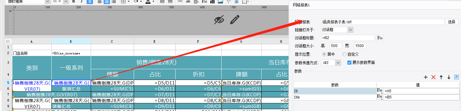
Task: Insert chart bar icon
Action: coord(212,2)
